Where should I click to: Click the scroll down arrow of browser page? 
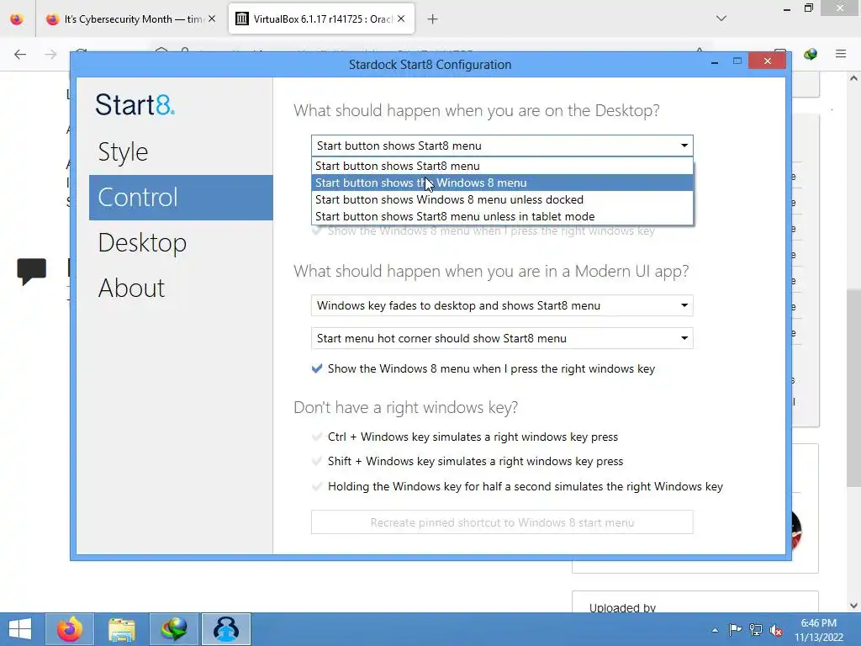(853, 606)
